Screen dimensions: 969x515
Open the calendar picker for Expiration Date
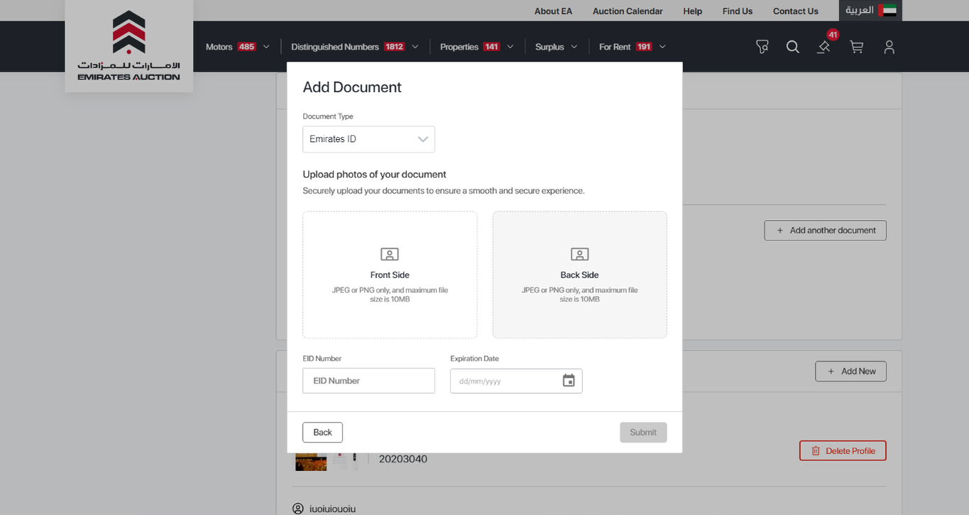pos(568,381)
